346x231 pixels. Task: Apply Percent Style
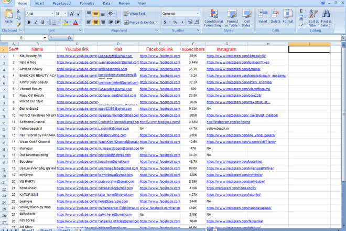(175, 23)
